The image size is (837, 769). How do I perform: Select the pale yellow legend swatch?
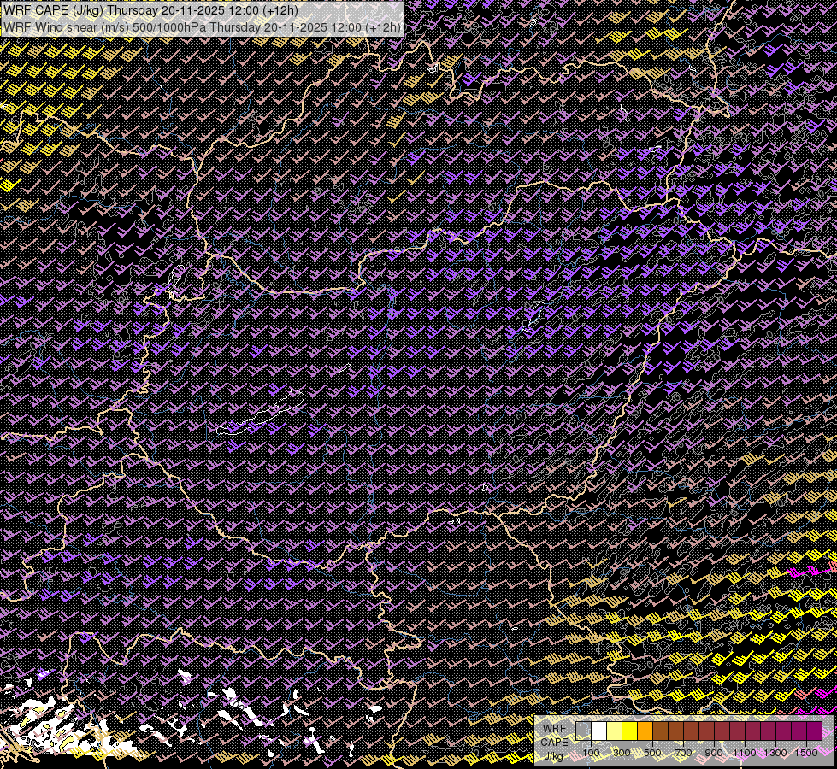point(615,731)
